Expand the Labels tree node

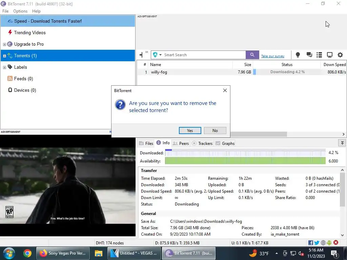click(x=4, y=67)
